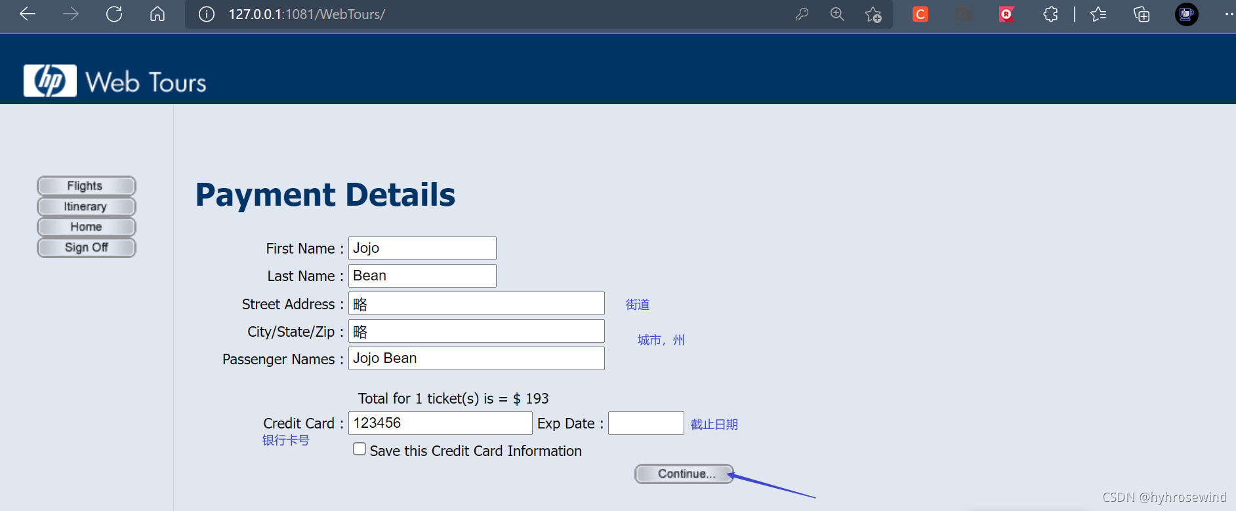Open the Itinerary page
The height and width of the screenshot is (511, 1236).
[87, 206]
